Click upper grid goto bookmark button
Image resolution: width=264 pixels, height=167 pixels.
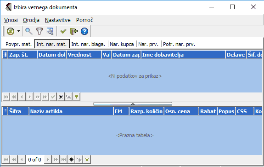[x=68, y=97]
